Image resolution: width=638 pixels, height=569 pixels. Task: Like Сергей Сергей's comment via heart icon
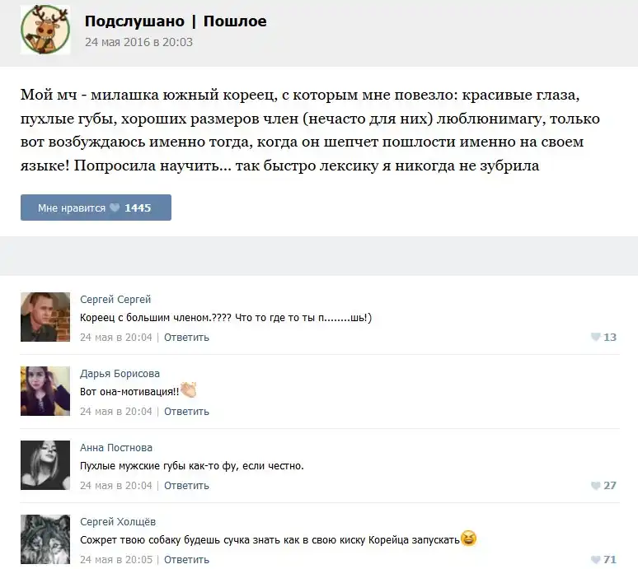point(595,337)
